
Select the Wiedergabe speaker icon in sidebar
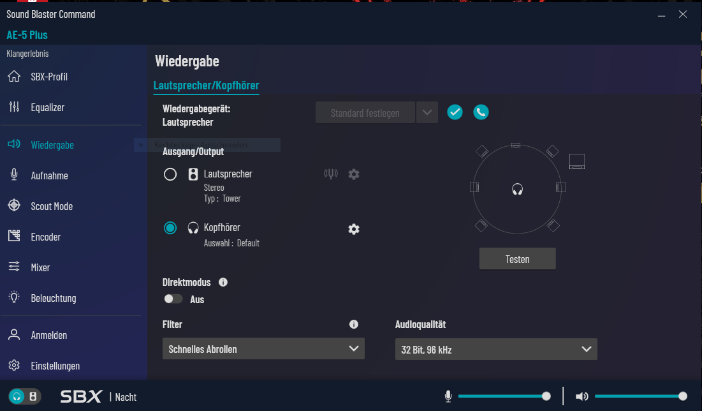tap(14, 144)
